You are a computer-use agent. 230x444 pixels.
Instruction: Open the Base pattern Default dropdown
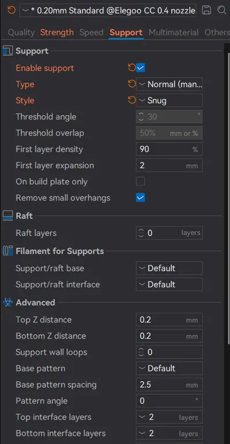[x=169, y=368]
